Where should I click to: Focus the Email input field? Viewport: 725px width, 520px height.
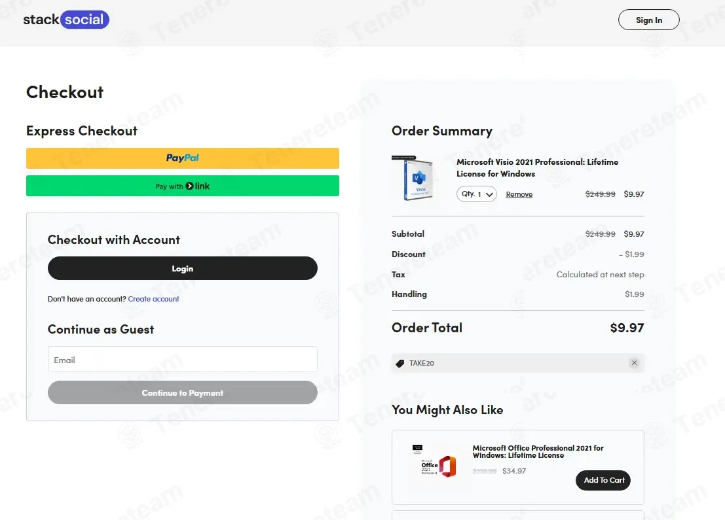(x=183, y=359)
